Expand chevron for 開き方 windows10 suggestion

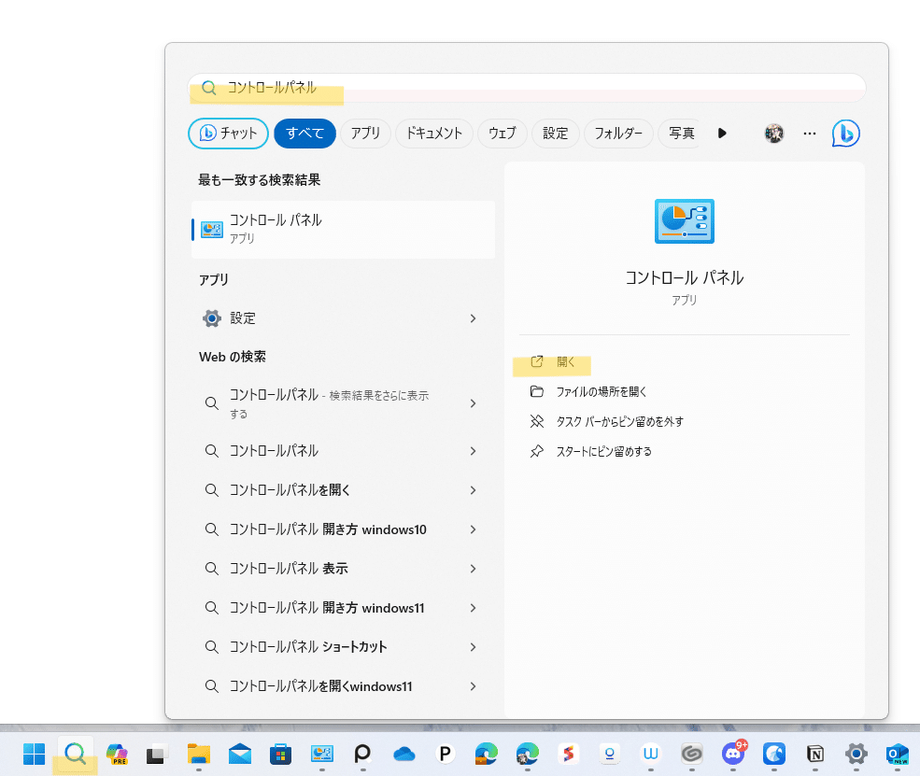473,529
